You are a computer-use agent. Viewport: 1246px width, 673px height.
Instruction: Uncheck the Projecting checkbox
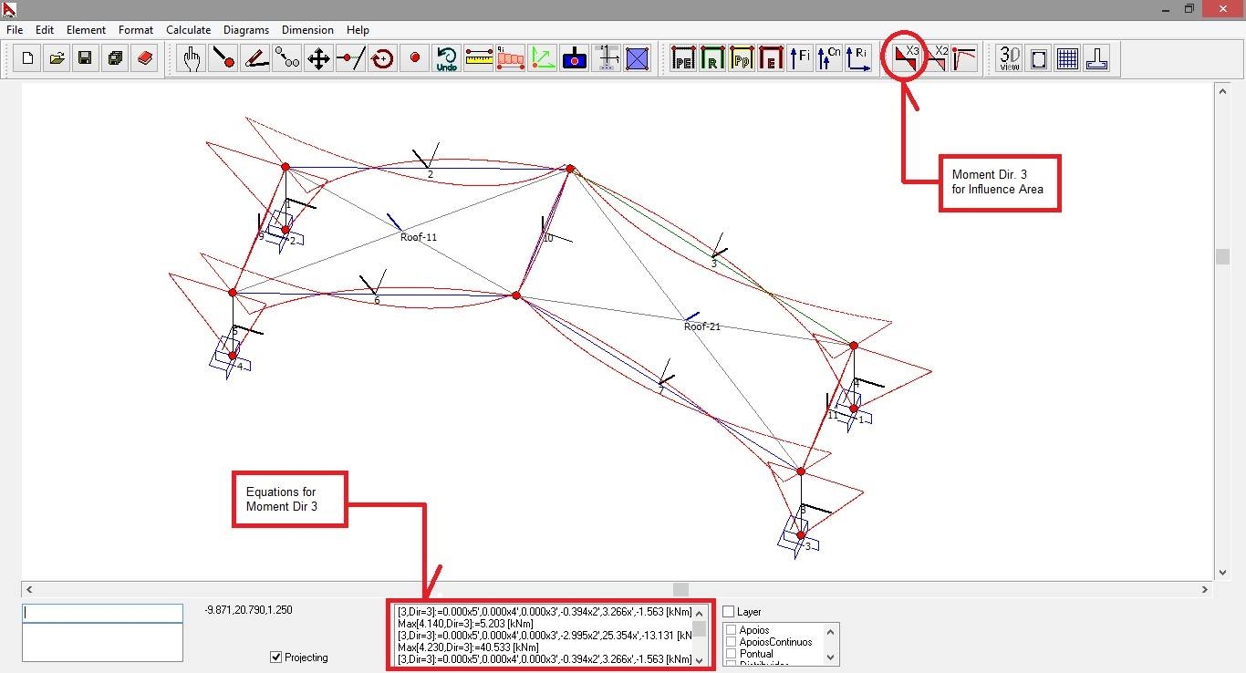pos(276,657)
